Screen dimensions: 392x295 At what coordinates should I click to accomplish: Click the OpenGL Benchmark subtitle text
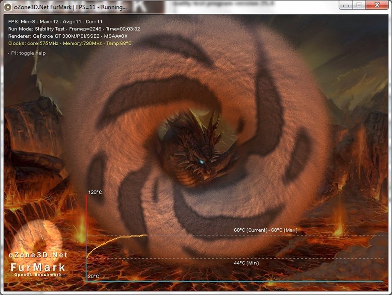pos(38,274)
